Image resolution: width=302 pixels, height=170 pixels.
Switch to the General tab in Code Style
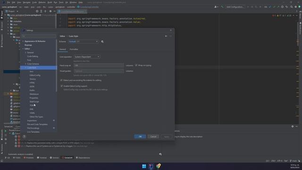pos(62,49)
